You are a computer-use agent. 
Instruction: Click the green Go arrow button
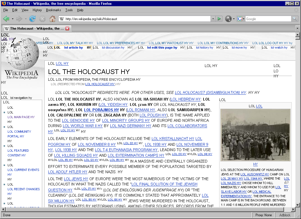pos(219,19)
